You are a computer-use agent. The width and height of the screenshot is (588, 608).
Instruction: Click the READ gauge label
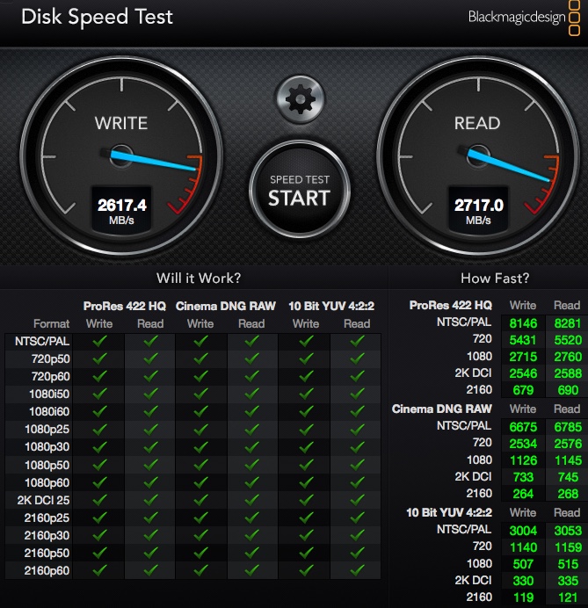[477, 123]
